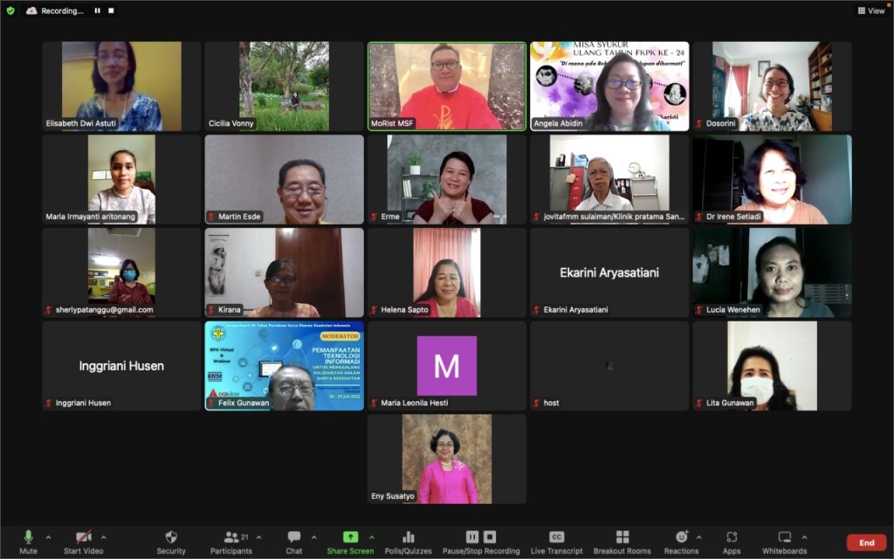Stop recording in the bottom toolbar

[x=490, y=536]
